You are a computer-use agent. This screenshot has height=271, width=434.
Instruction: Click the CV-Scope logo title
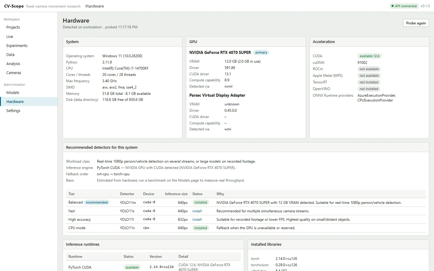click(14, 6)
